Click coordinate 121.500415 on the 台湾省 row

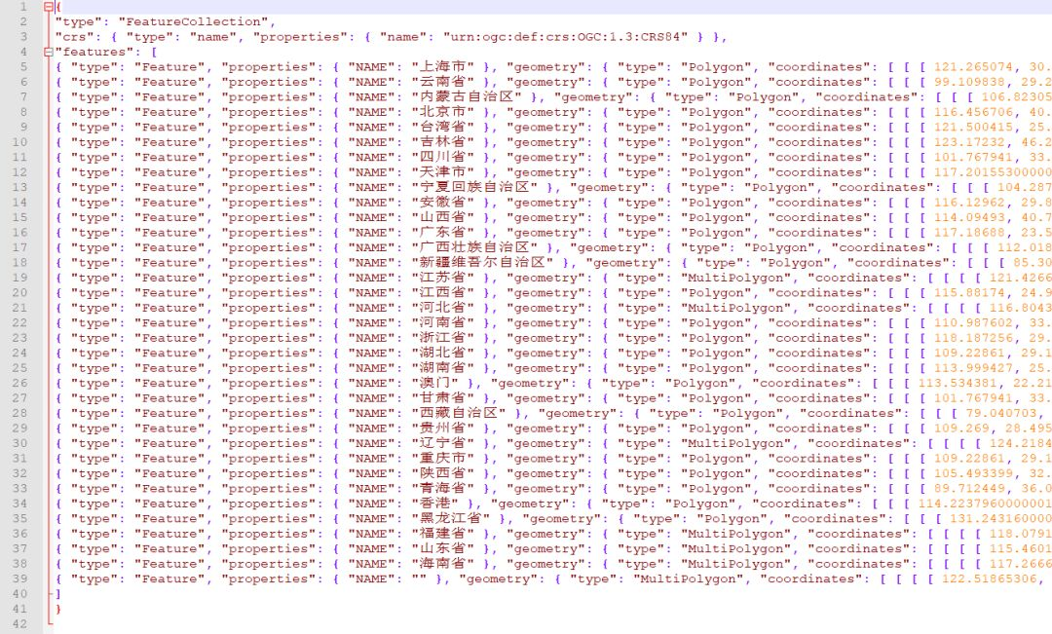(972, 128)
